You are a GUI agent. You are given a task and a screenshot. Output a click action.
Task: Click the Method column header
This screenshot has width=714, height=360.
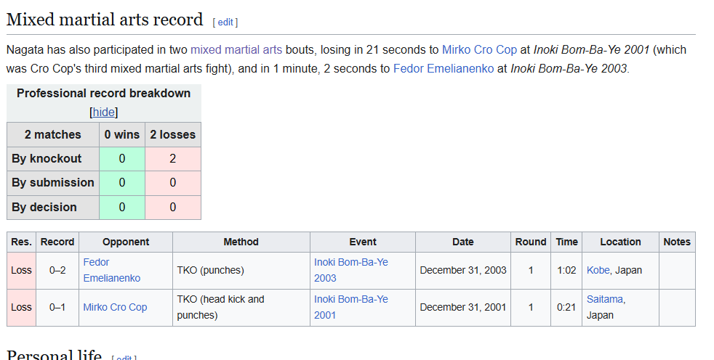tap(241, 242)
